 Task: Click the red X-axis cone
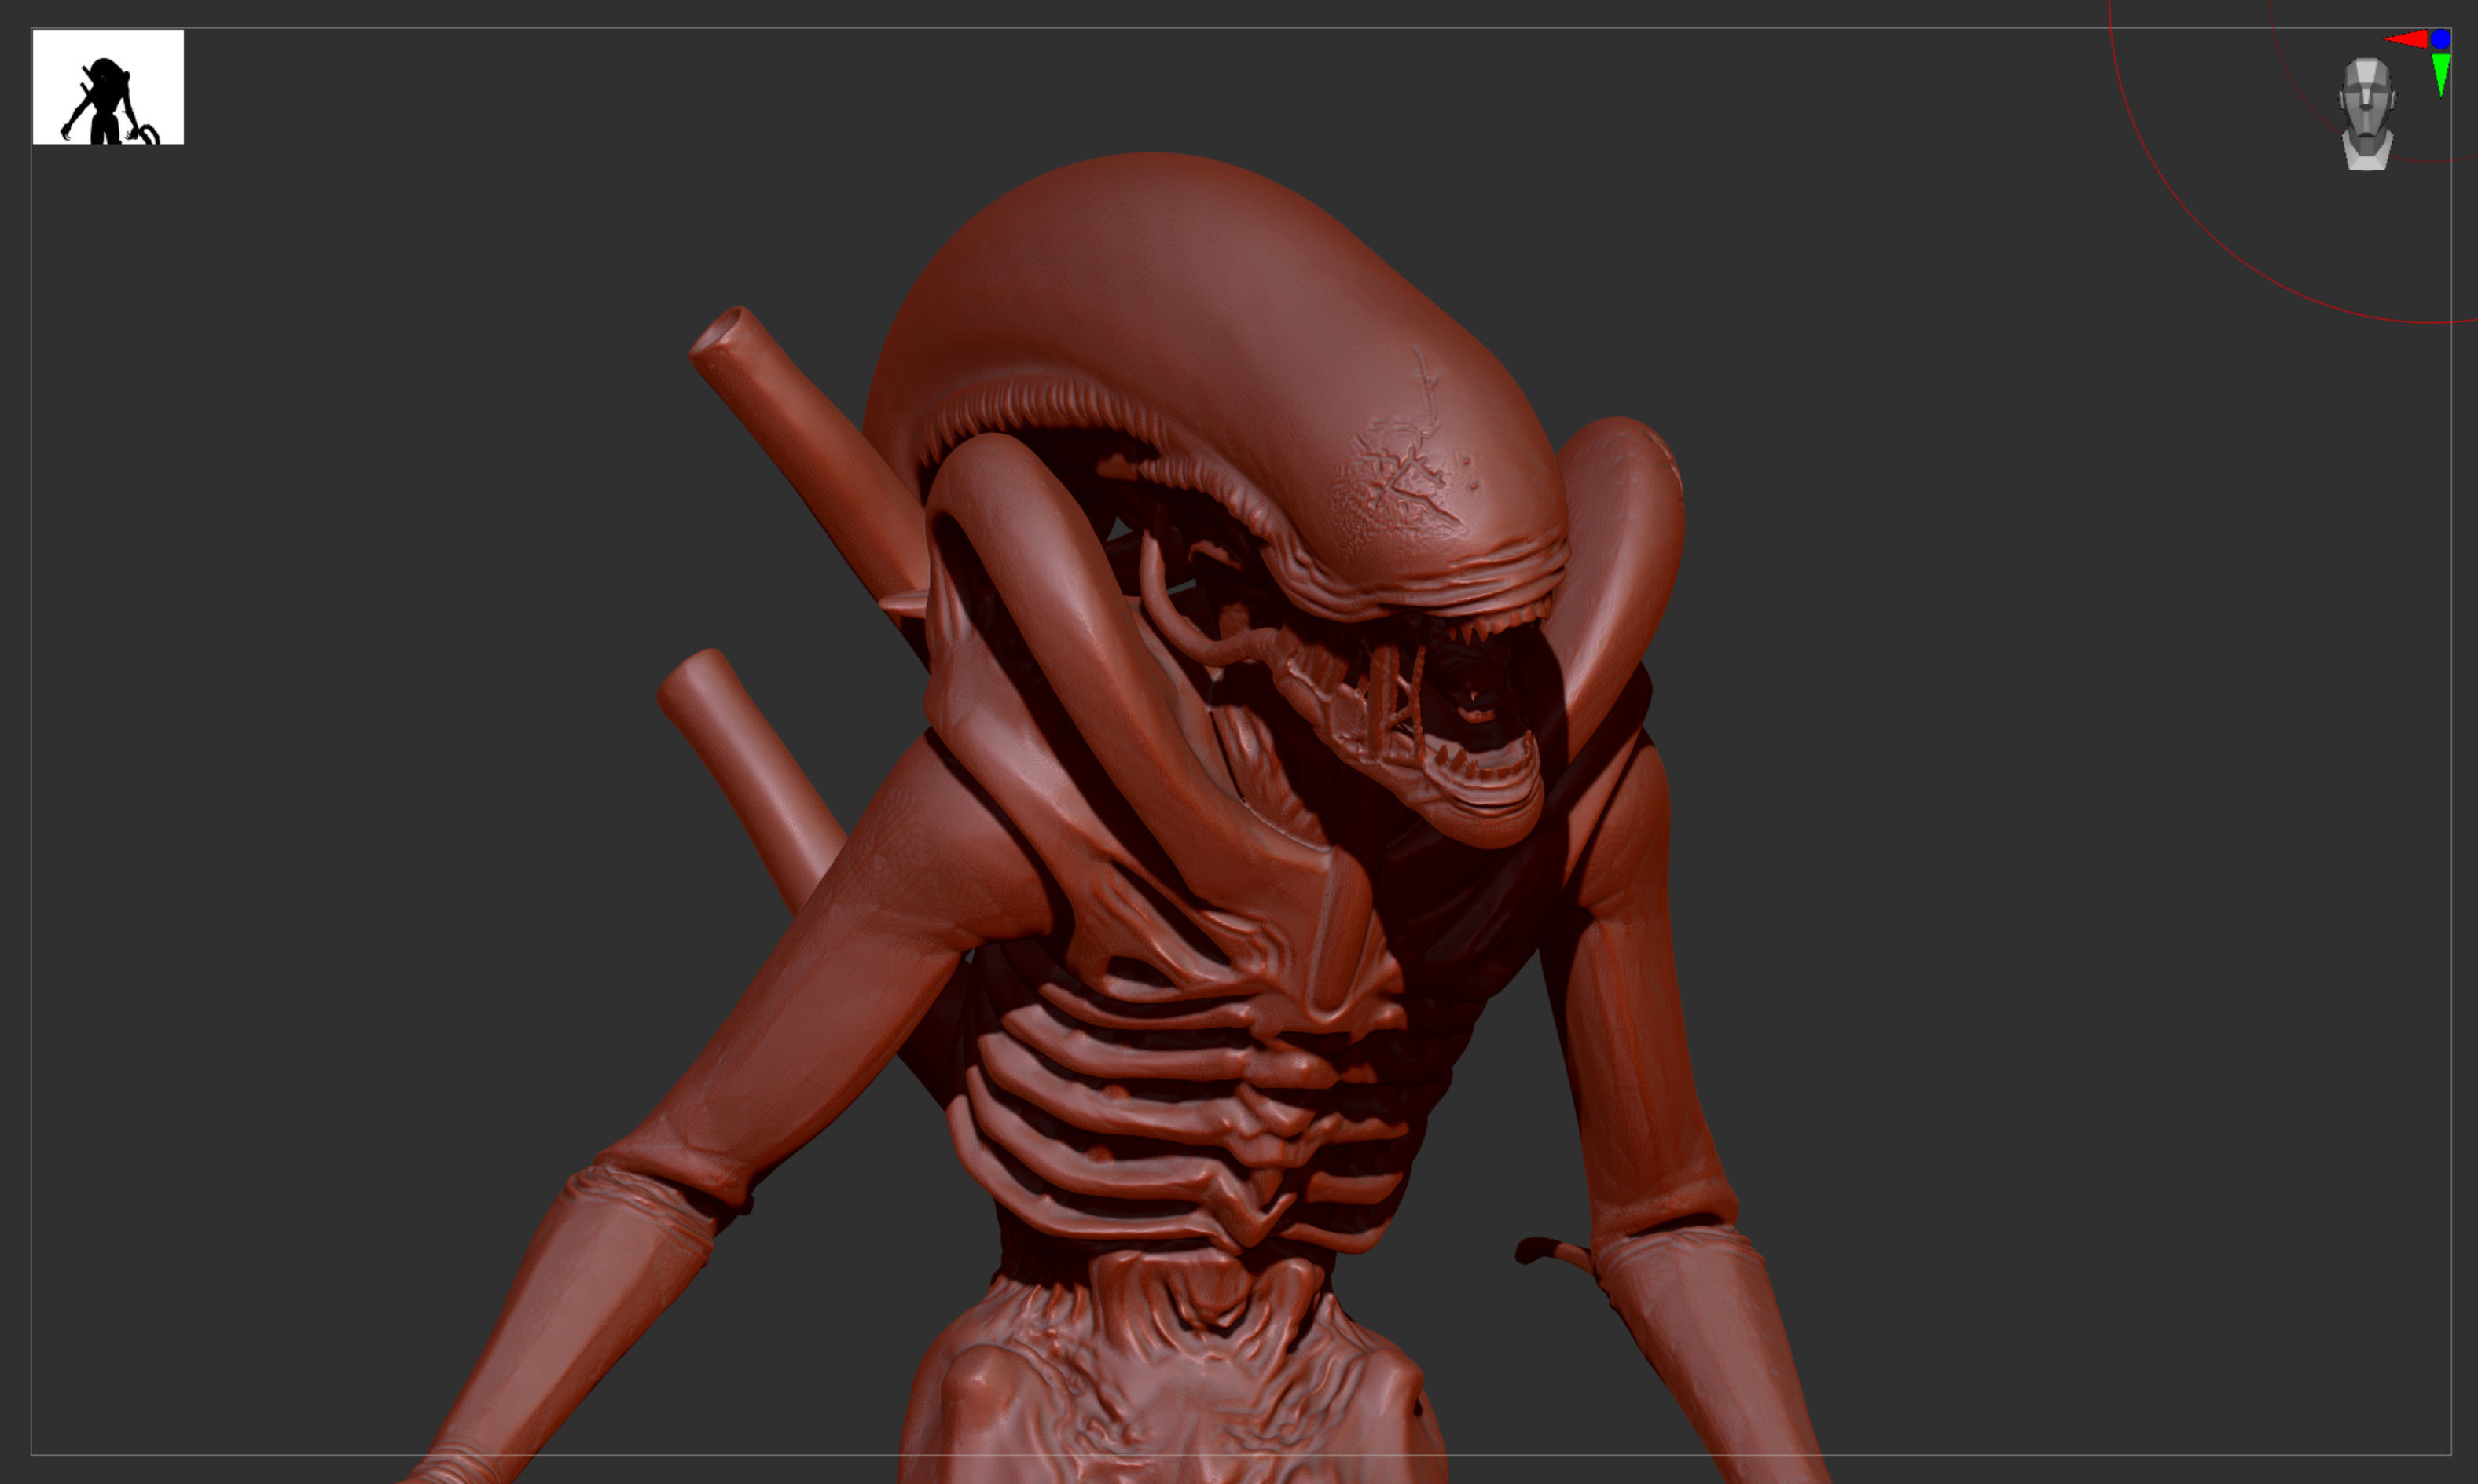pyautogui.click(x=2407, y=40)
